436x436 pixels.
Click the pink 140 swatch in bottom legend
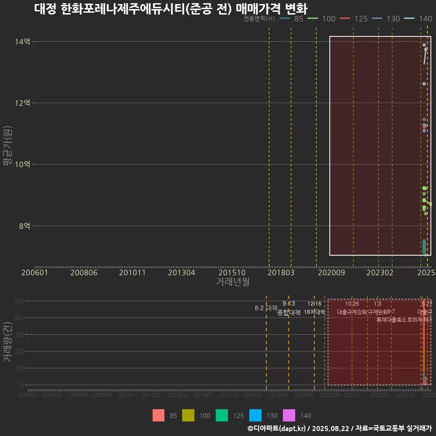[289, 416]
